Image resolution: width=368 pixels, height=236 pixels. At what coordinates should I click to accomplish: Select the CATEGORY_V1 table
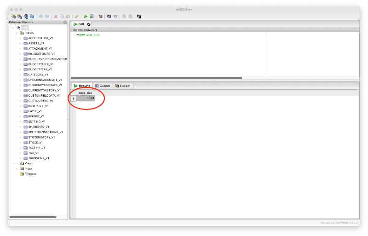point(38,75)
